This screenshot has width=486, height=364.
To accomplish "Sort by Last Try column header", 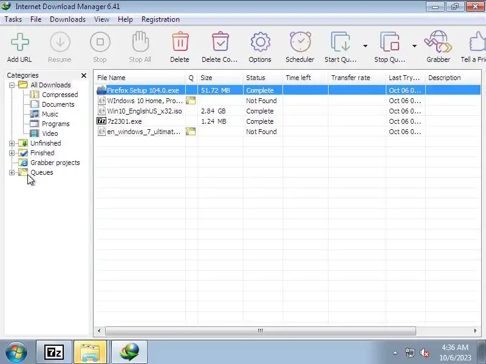I will click(406, 78).
